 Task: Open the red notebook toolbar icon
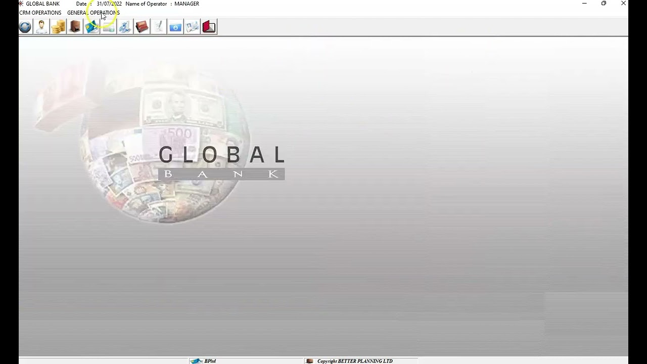209,27
